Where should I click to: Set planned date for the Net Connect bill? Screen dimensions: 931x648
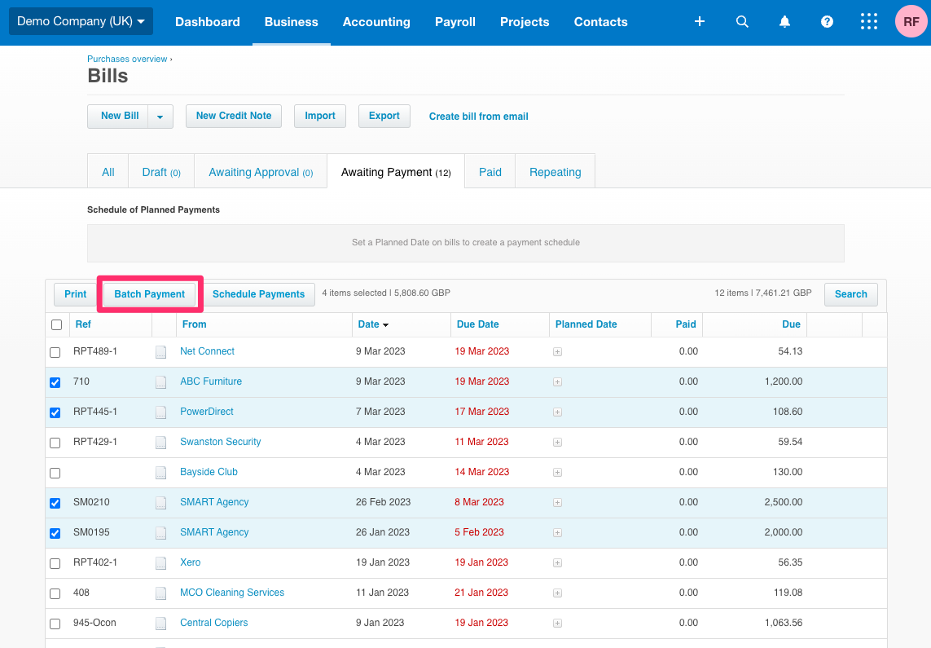click(x=557, y=351)
